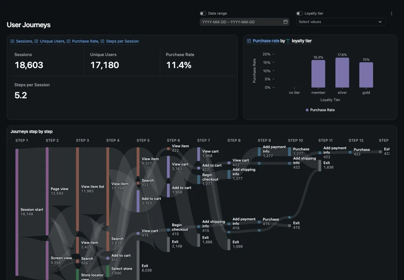Click the formula icon before Purchase rate chart title

[249, 41]
